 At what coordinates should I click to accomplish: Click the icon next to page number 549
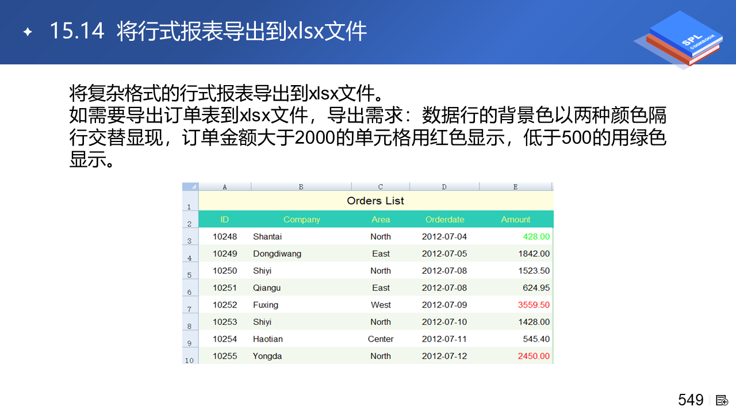coord(722,400)
